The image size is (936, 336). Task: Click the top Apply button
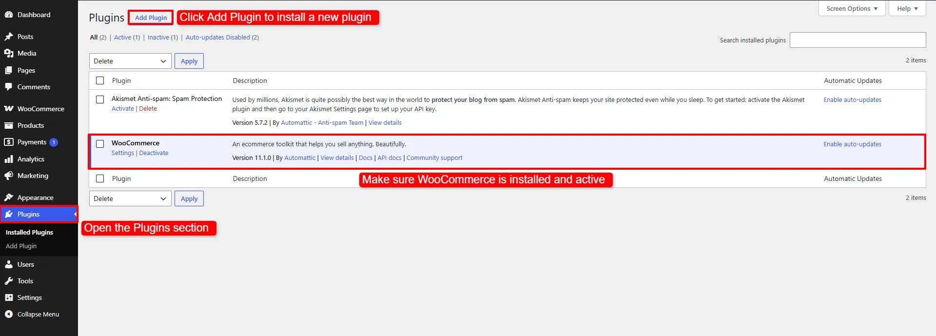[189, 61]
